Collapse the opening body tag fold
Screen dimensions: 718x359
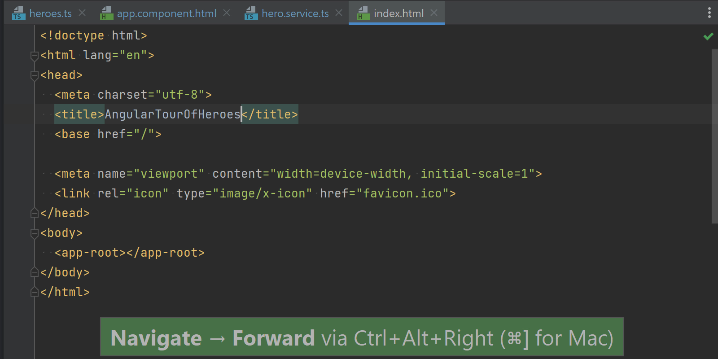point(34,233)
